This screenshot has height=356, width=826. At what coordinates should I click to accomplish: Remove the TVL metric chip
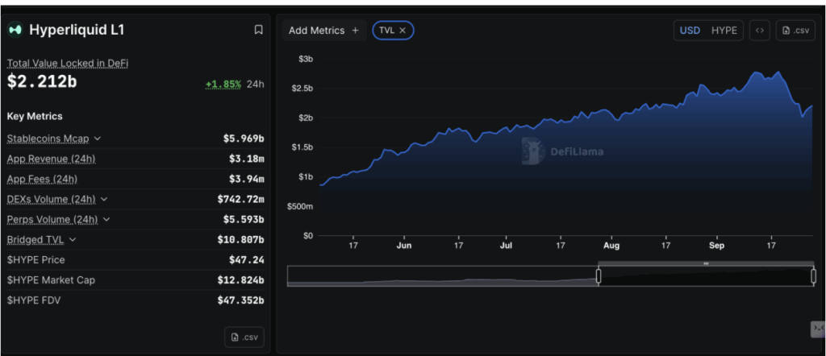[403, 31]
